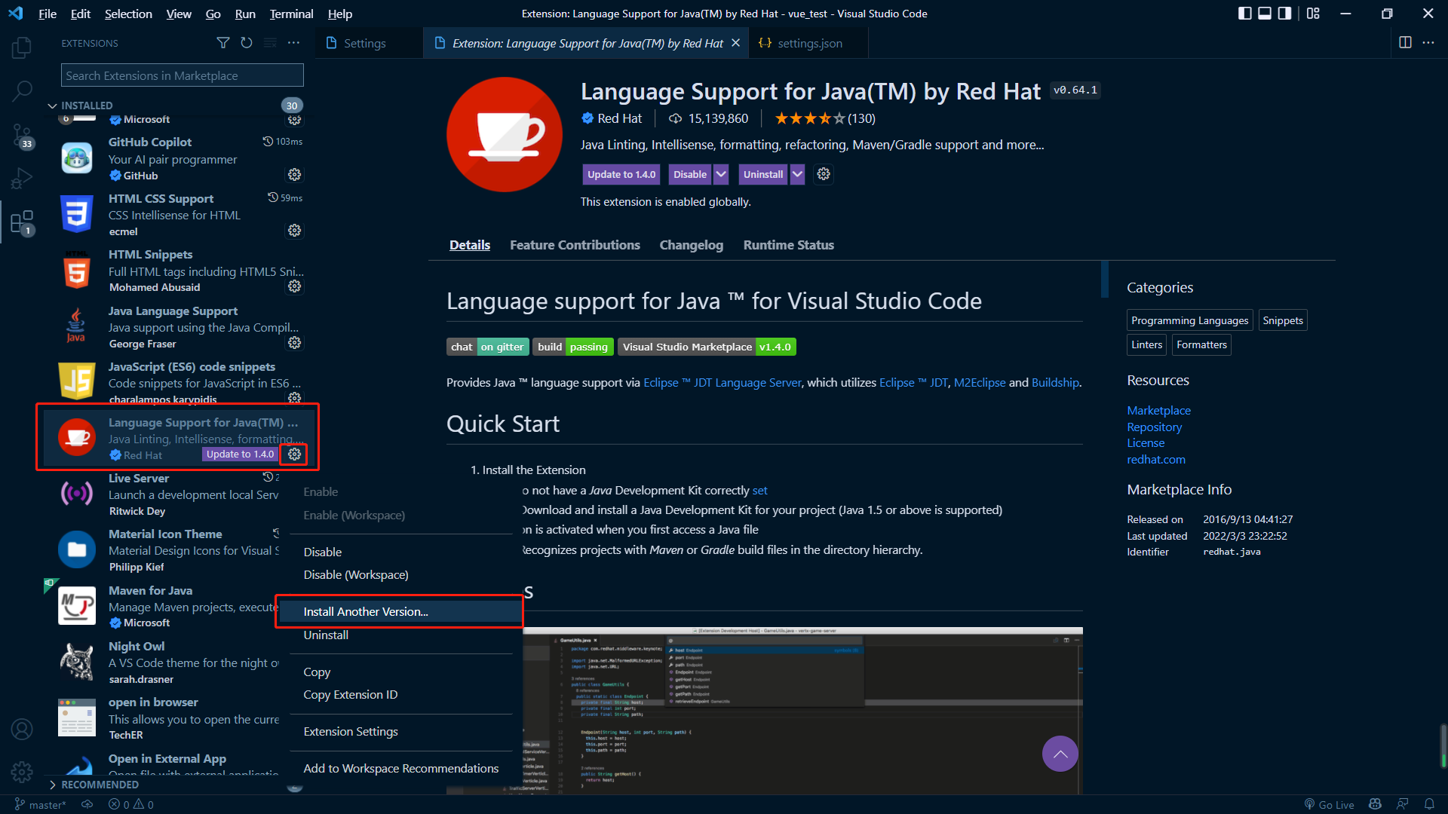Open dropdown arrow beside Uninstall button

point(797,174)
